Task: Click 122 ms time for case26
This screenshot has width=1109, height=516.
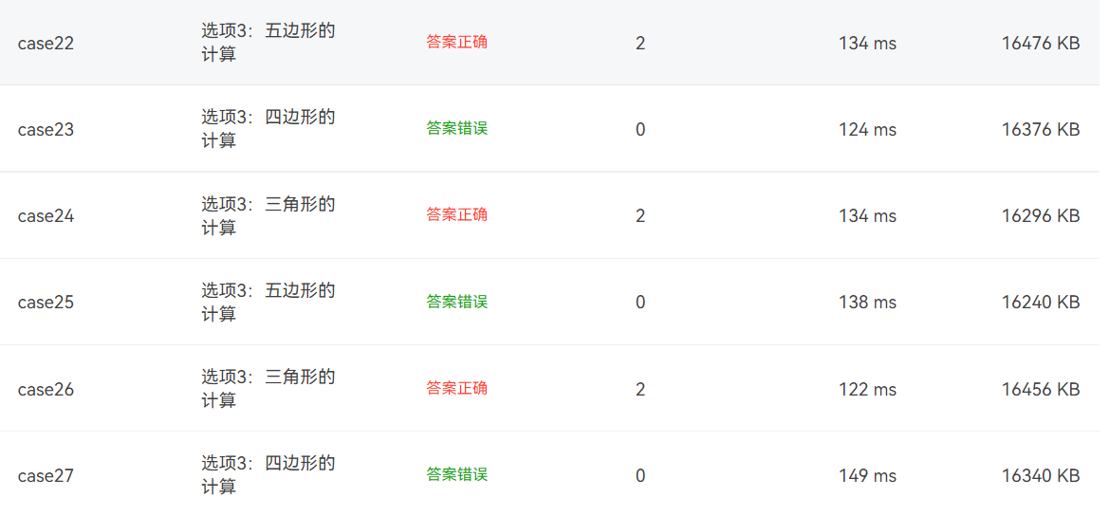Action: 868,389
